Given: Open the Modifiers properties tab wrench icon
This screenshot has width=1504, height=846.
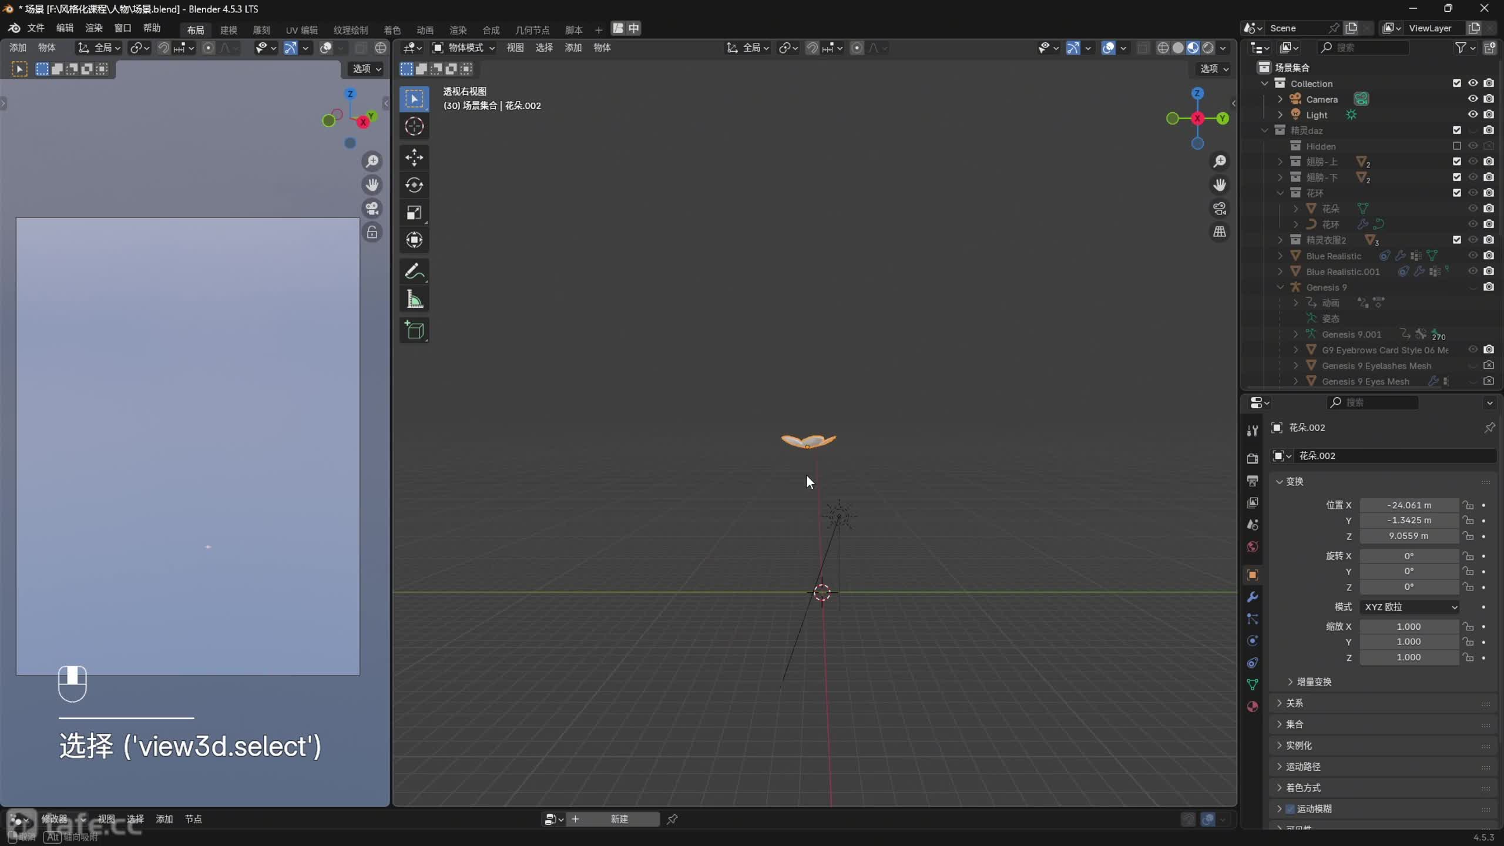Looking at the screenshot, I should 1253,597.
